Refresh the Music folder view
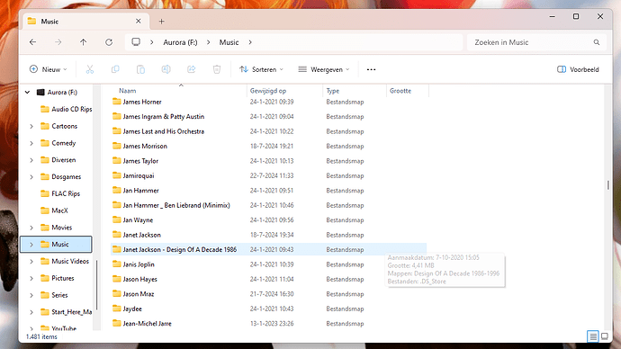Image resolution: width=621 pixels, height=349 pixels. point(109,42)
